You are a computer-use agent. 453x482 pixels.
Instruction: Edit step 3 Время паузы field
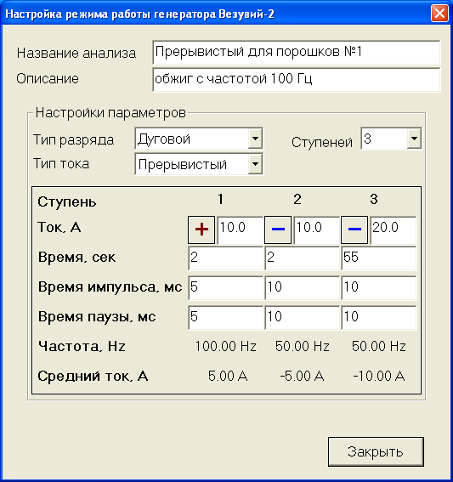point(378,317)
